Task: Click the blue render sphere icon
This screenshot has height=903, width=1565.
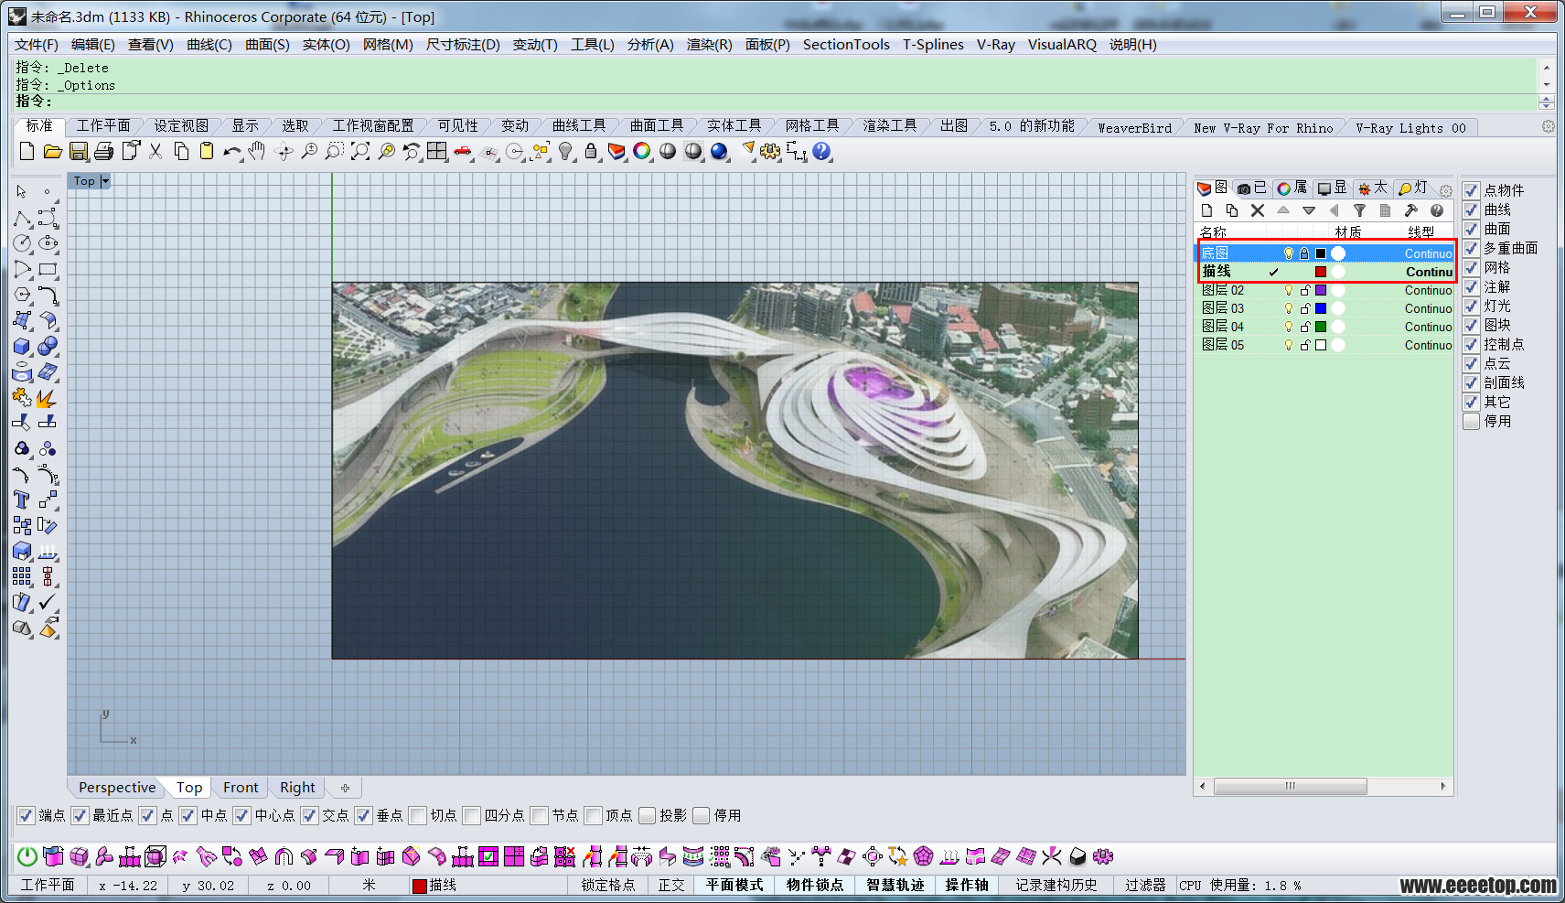Action: tap(720, 151)
